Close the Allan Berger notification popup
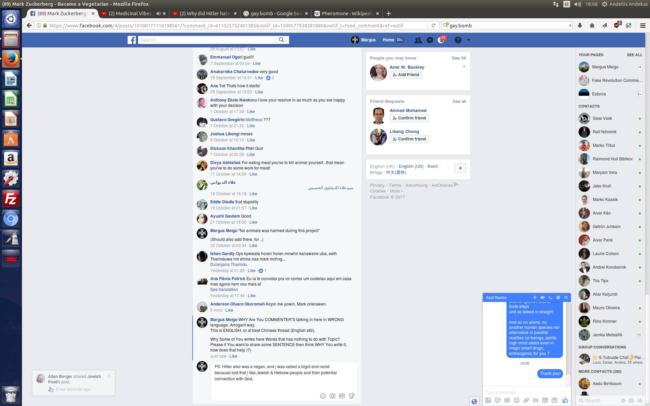Screen dimensions: 650x406 109,376
